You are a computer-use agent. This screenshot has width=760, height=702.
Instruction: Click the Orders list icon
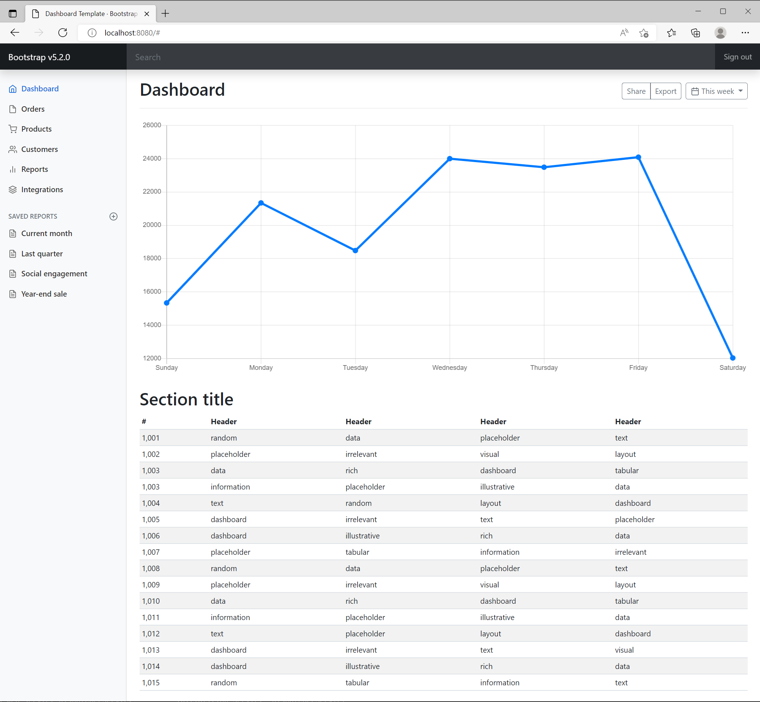click(13, 109)
